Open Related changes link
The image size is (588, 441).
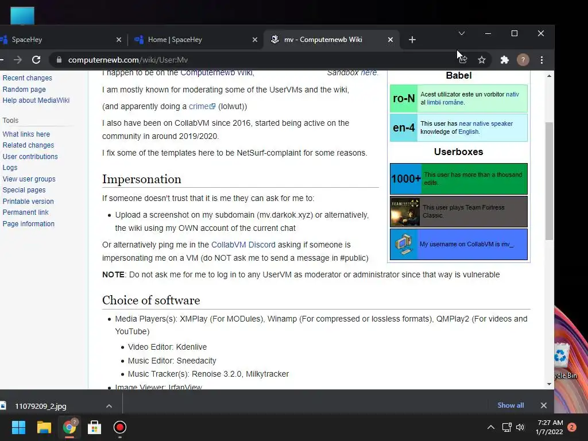click(x=28, y=145)
